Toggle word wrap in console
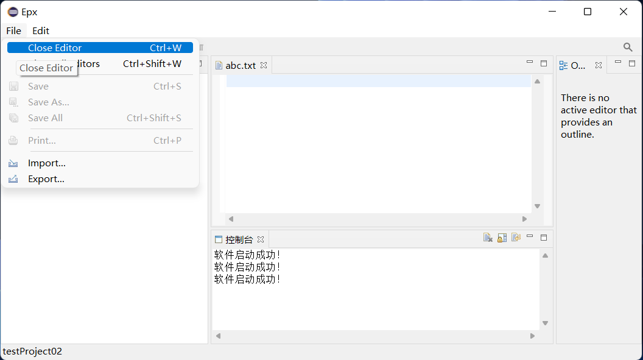643x360 pixels. pos(516,238)
